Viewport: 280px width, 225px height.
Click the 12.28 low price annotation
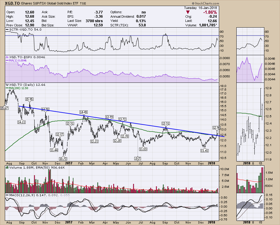(x=117, y=141)
